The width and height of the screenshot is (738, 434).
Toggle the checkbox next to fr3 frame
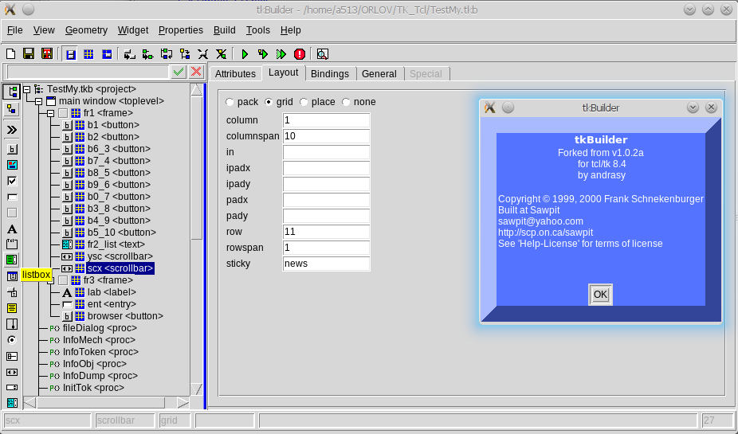63,281
